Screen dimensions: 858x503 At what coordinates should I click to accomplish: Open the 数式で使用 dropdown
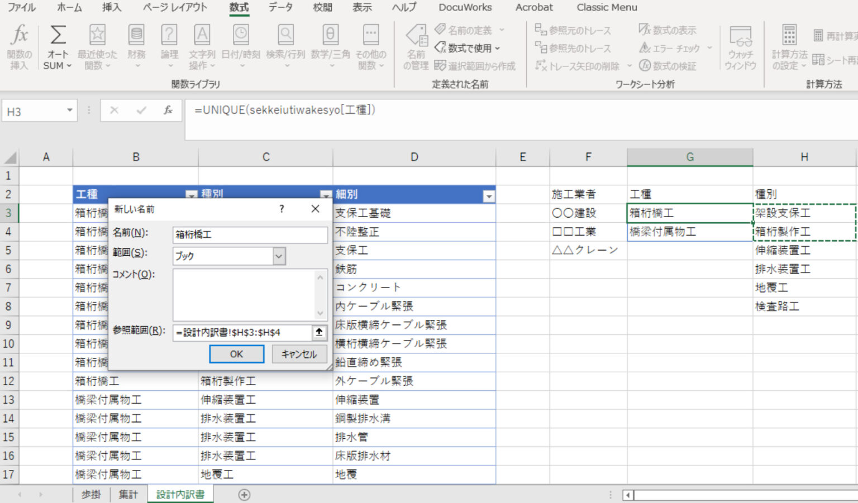coord(468,48)
